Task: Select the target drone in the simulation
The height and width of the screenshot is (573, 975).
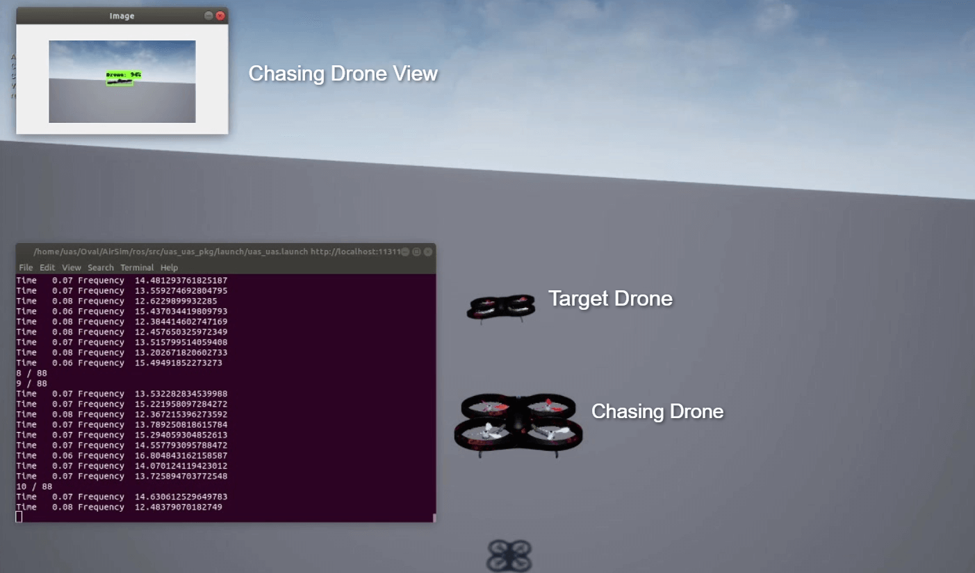Action: tap(500, 307)
